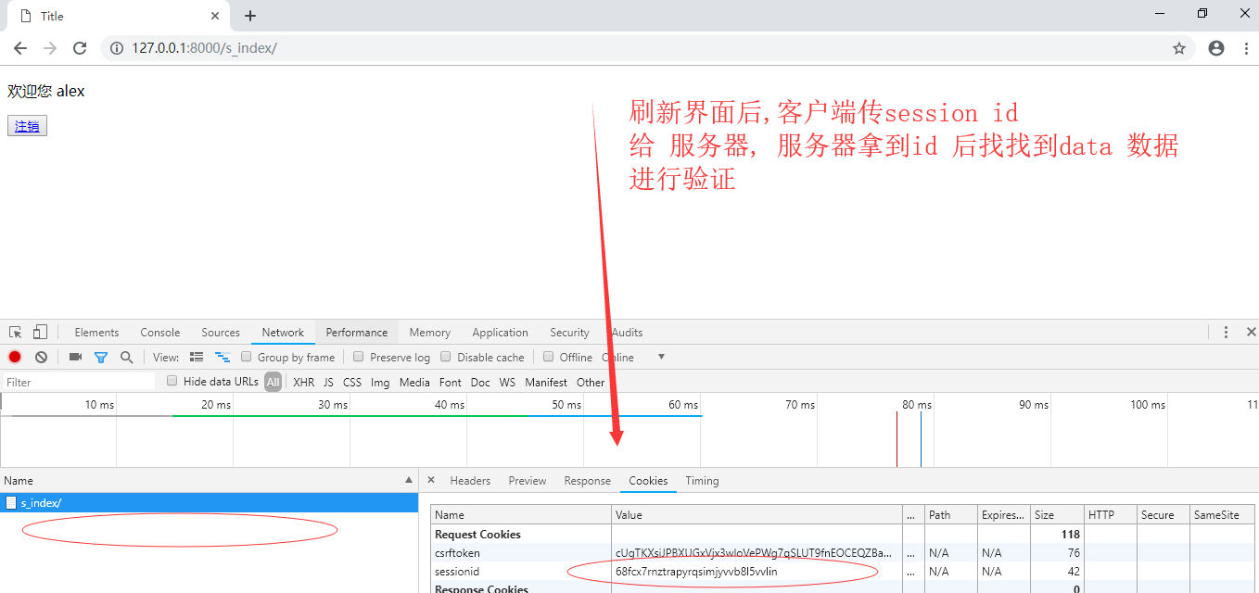Click the 注销 logout link
1259x593 pixels.
27,126
